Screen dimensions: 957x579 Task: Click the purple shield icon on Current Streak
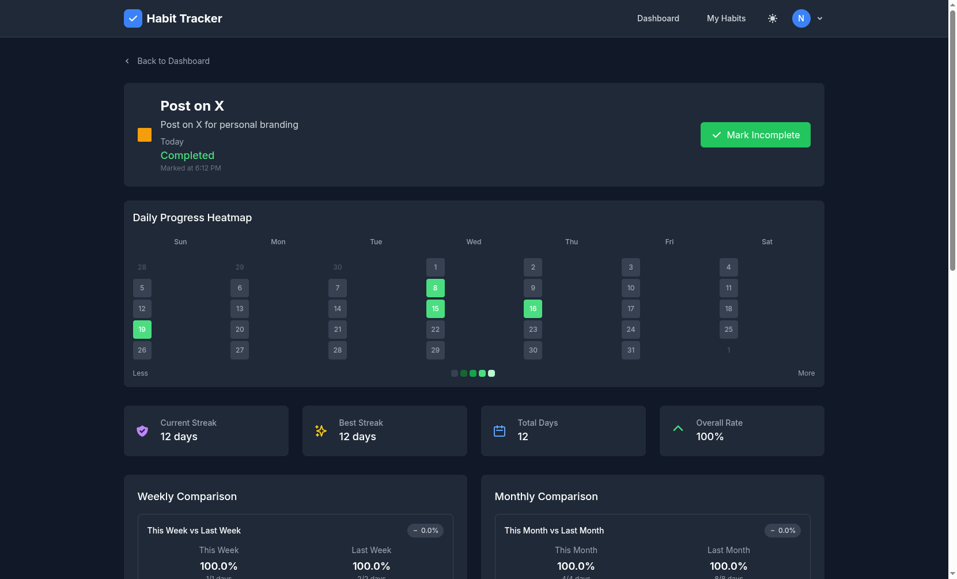pos(142,430)
